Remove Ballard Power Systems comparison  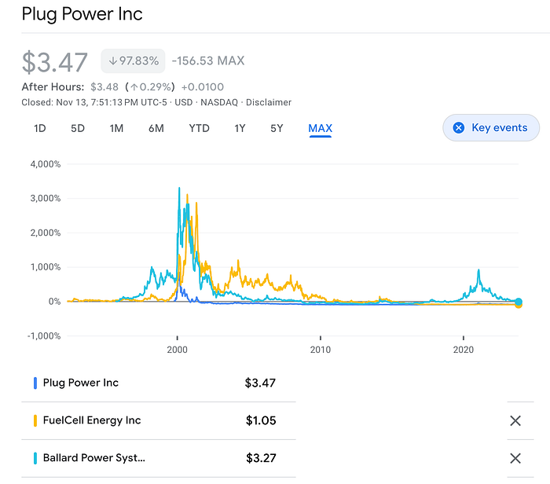515,458
